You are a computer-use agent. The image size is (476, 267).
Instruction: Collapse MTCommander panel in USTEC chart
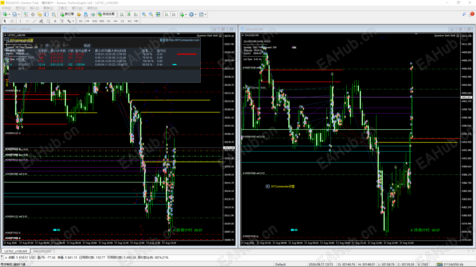(x=6, y=40)
